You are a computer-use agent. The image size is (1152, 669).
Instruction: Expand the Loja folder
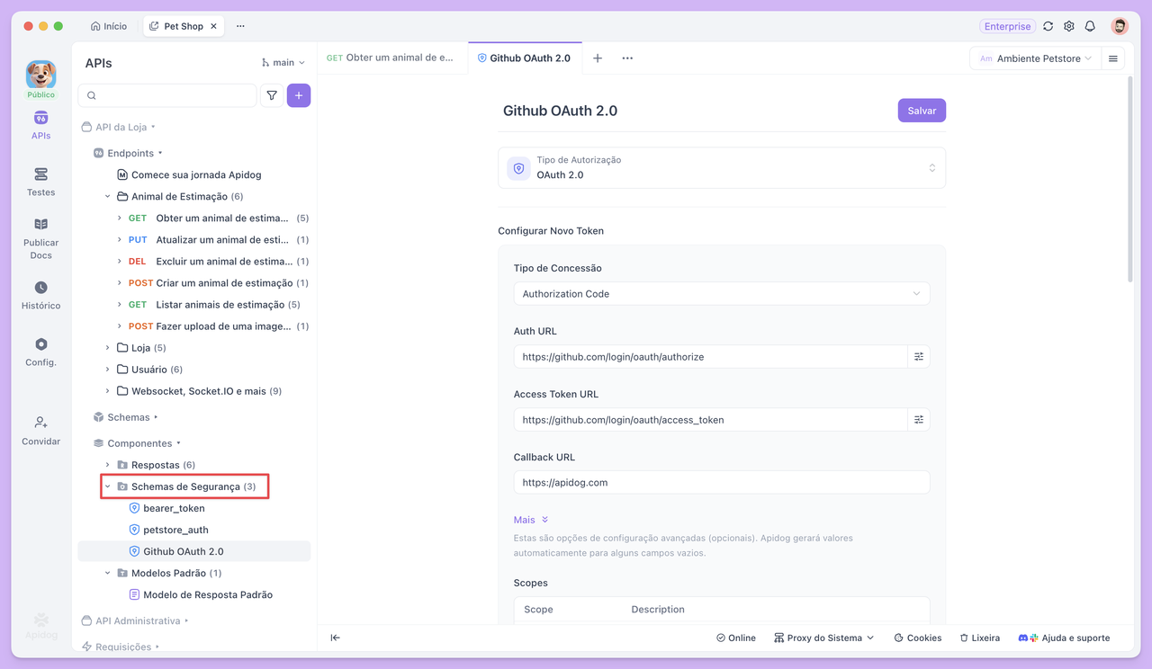[x=108, y=348]
